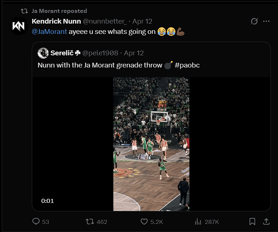
Task: Open view analytics showing 287K views
Action: pos(198,222)
